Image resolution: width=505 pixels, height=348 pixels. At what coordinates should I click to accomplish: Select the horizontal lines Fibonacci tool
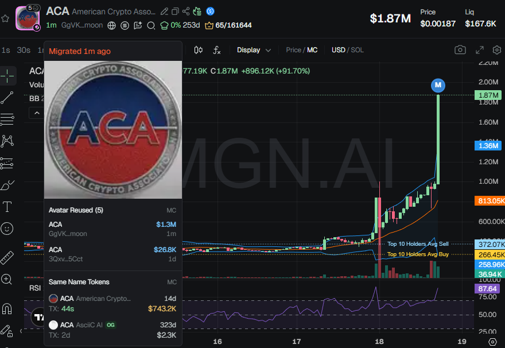[7, 119]
